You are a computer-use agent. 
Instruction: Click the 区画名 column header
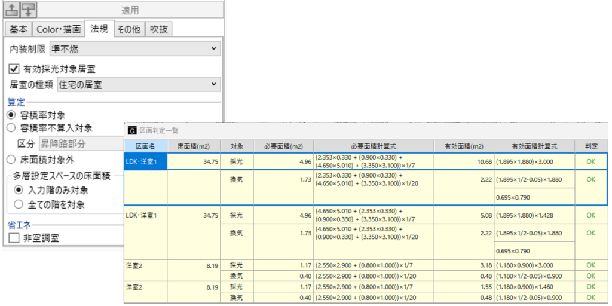coord(145,146)
